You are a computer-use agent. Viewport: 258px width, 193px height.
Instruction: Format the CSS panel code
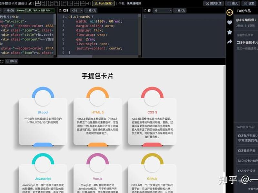[x=91, y=11]
